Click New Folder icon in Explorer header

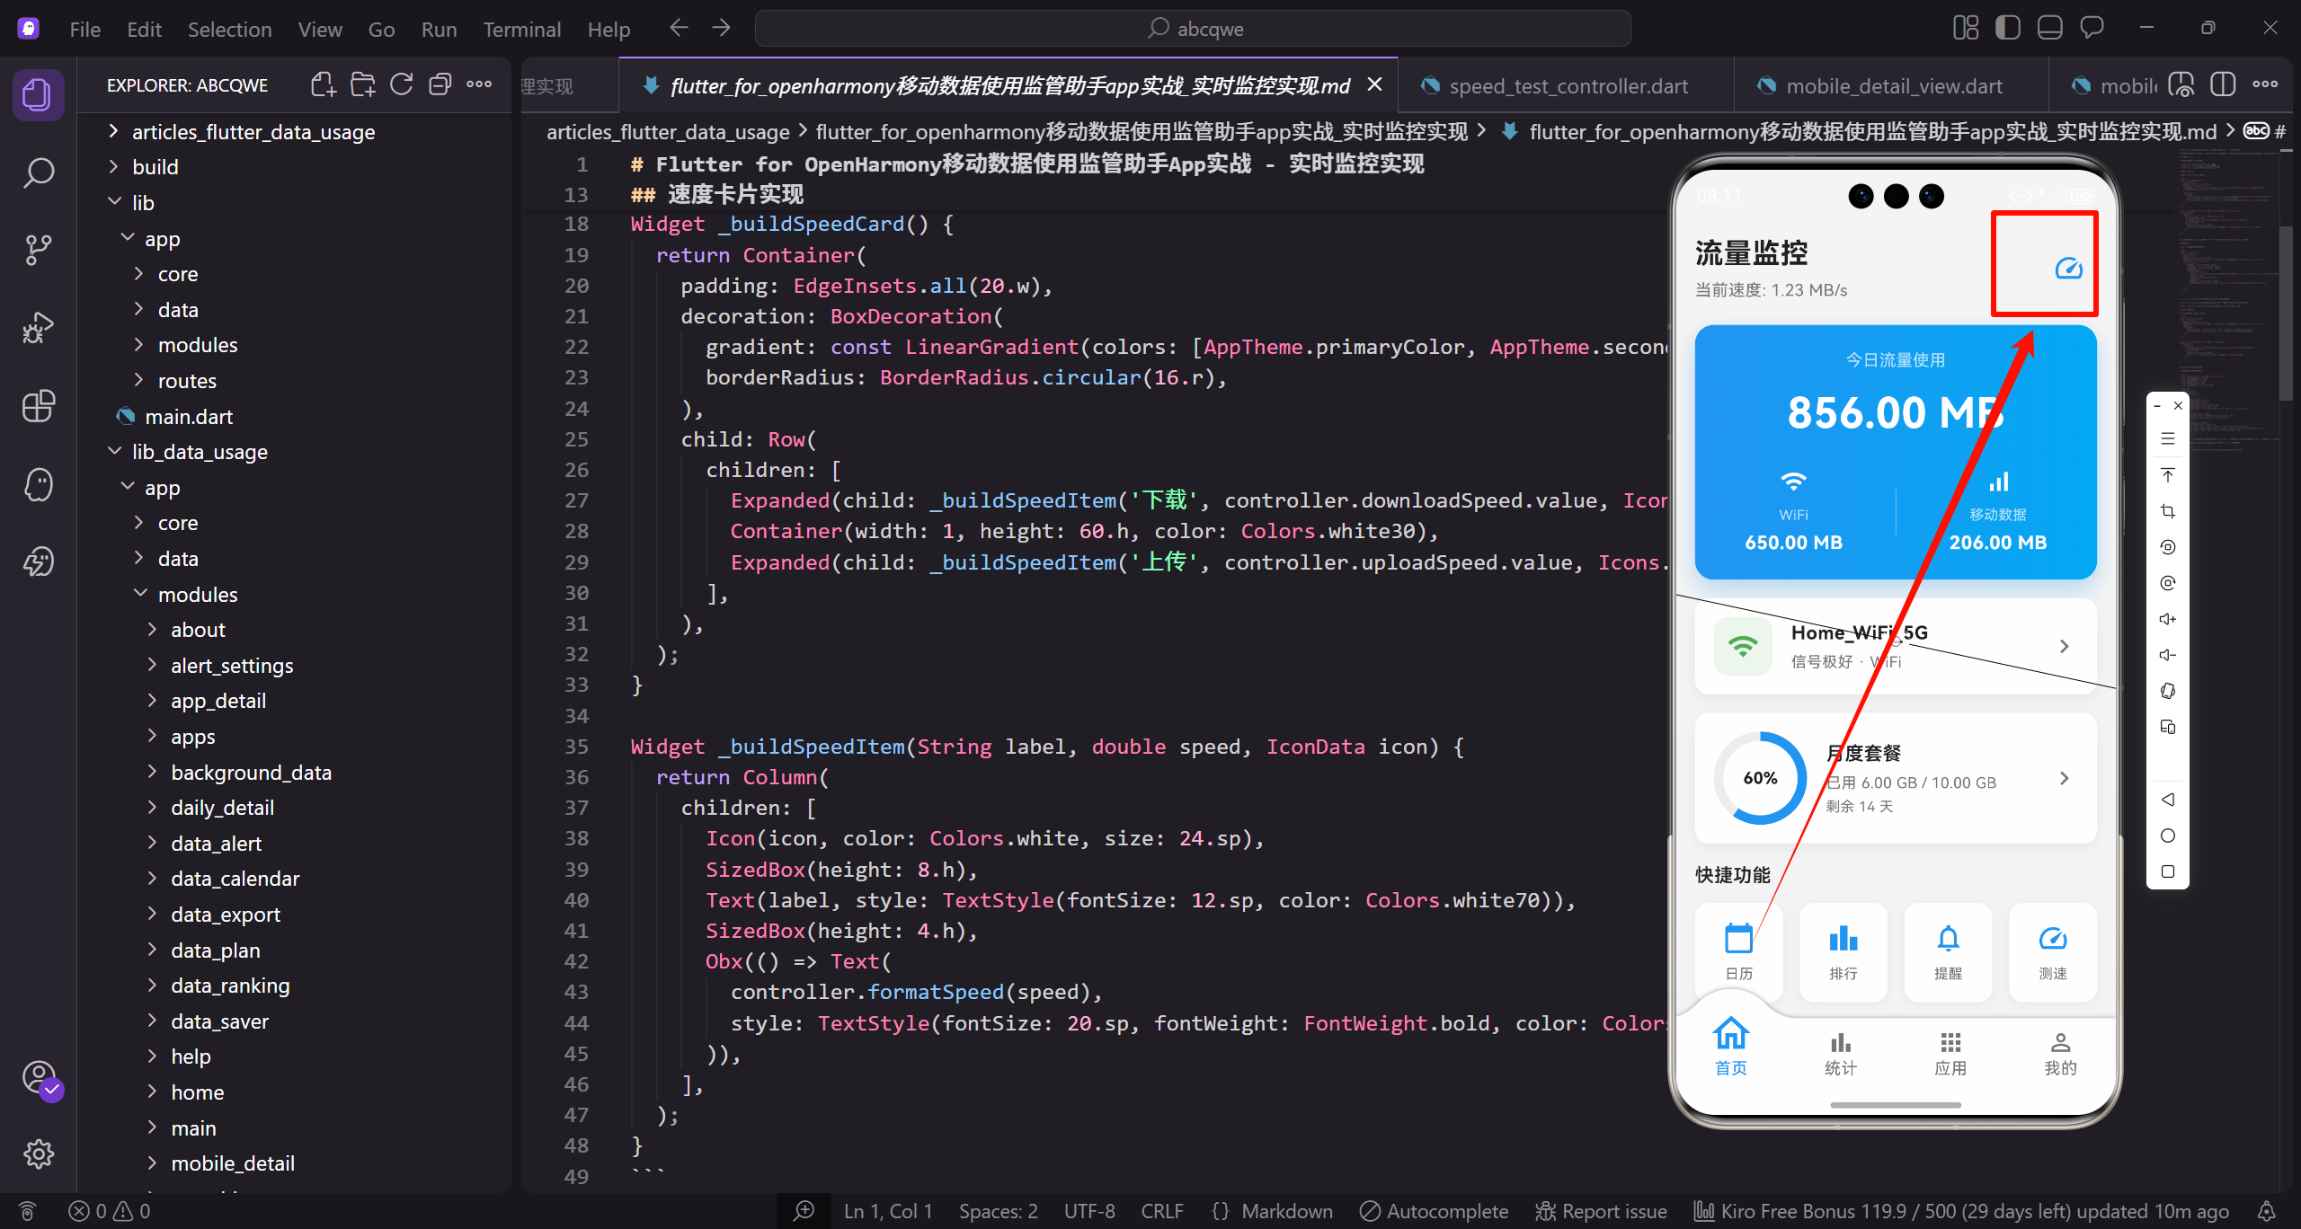pyautogui.click(x=362, y=84)
